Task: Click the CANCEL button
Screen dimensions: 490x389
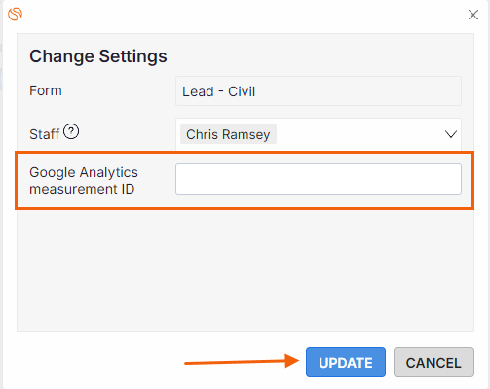Action: click(433, 362)
